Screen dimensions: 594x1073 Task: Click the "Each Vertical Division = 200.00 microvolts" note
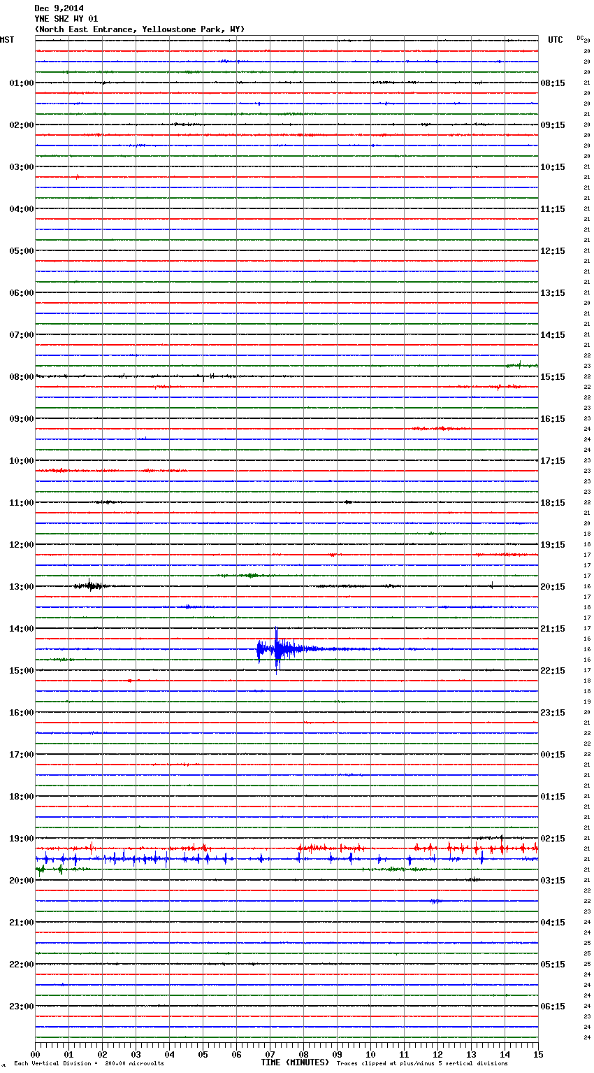[x=89, y=1064]
